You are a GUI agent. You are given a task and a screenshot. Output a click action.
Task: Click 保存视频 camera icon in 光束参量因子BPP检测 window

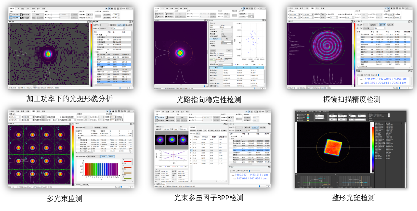[167, 120]
